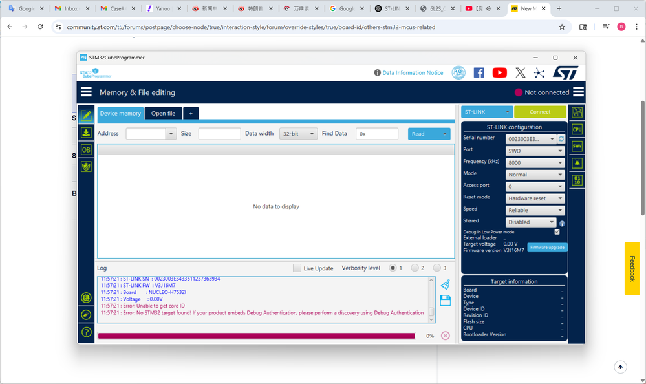Image resolution: width=646 pixels, height=384 pixels.
Task: Switch to the ST-LIN browser tab
Action: coord(392,8)
